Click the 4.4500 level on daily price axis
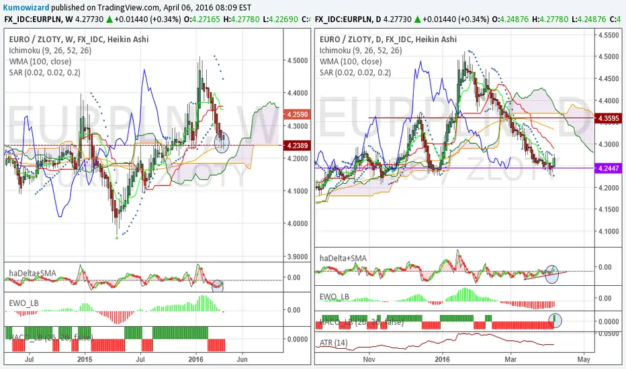 click(x=609, y=78)
